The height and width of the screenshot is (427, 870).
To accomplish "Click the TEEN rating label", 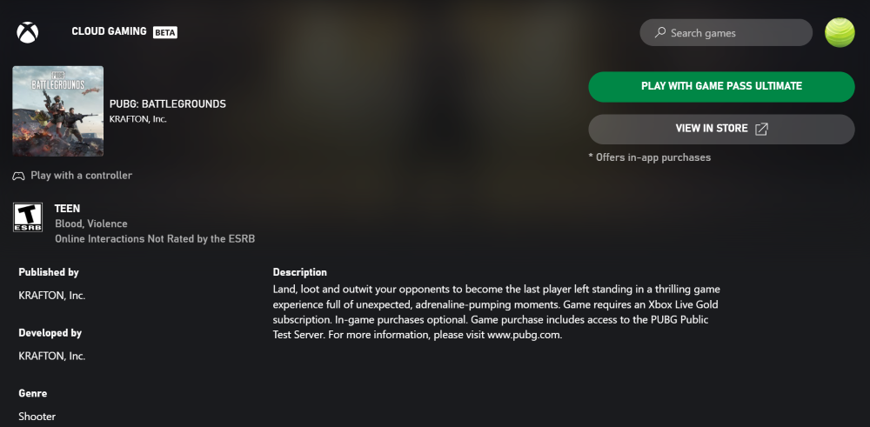I will click(67, 209).
